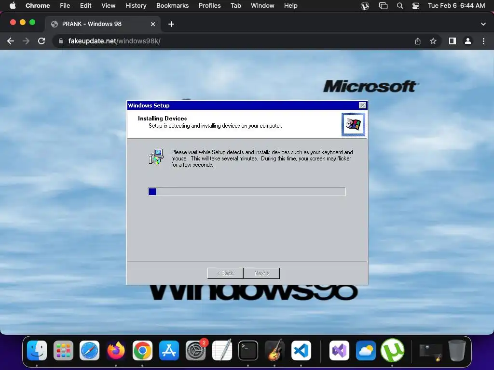This screenshot has height=370, width=494.
Task: Open GarageBand from the Dock
Action: (274, 350)
